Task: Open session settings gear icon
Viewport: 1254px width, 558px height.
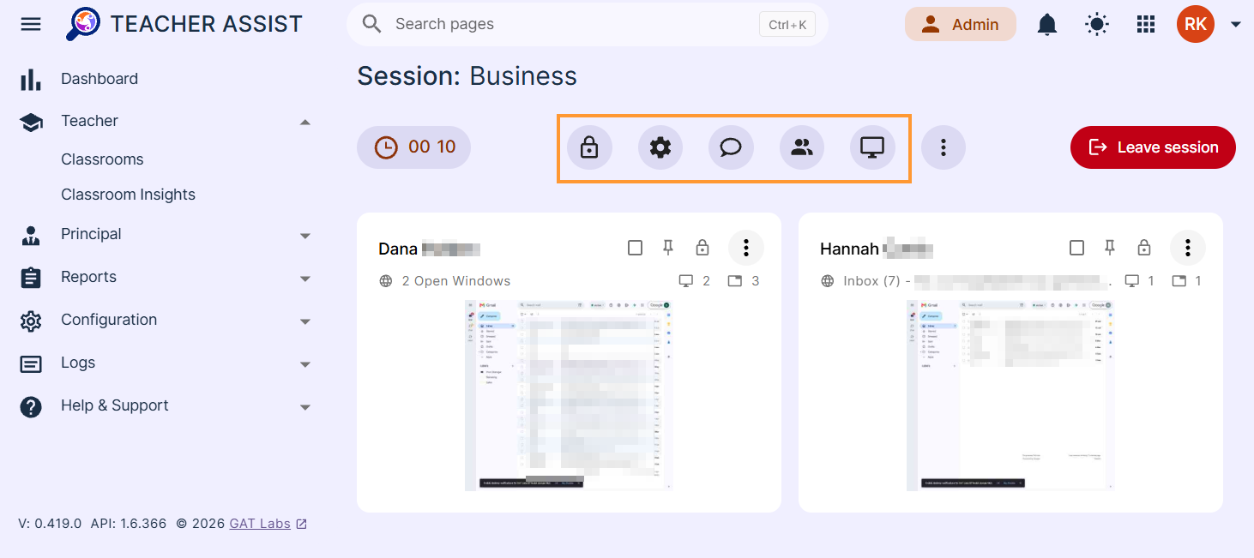Action: [x=660, y=147]
